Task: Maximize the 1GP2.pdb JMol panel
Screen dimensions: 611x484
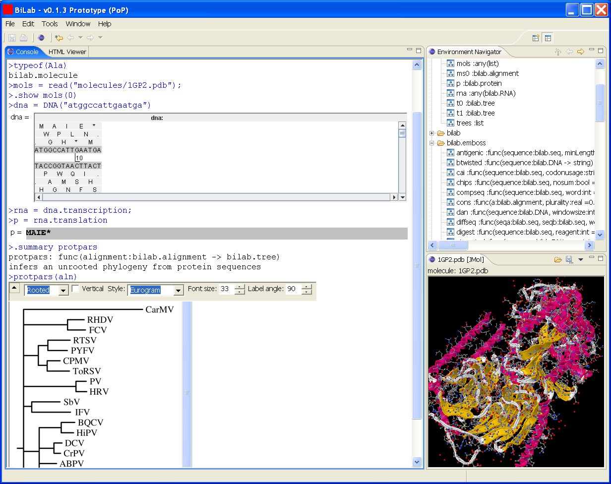Action: [601, 258]
